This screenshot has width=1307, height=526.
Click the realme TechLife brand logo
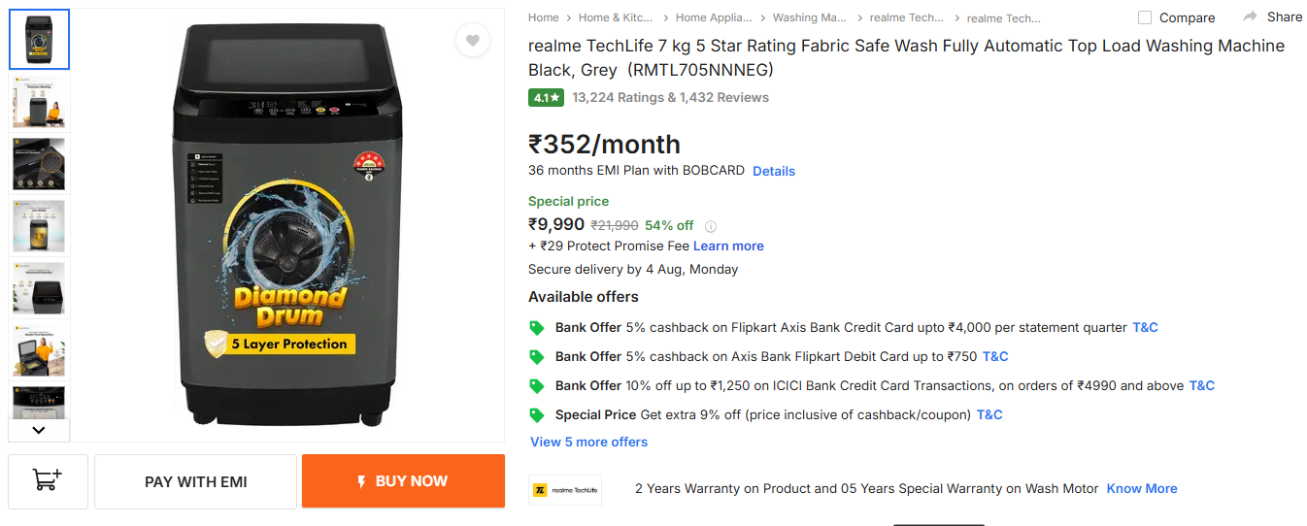(x=565, y=489)
